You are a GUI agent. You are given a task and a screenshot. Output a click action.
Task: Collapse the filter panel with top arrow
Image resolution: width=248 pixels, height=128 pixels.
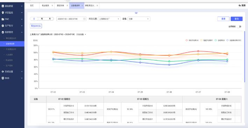(x=136, y=13)
